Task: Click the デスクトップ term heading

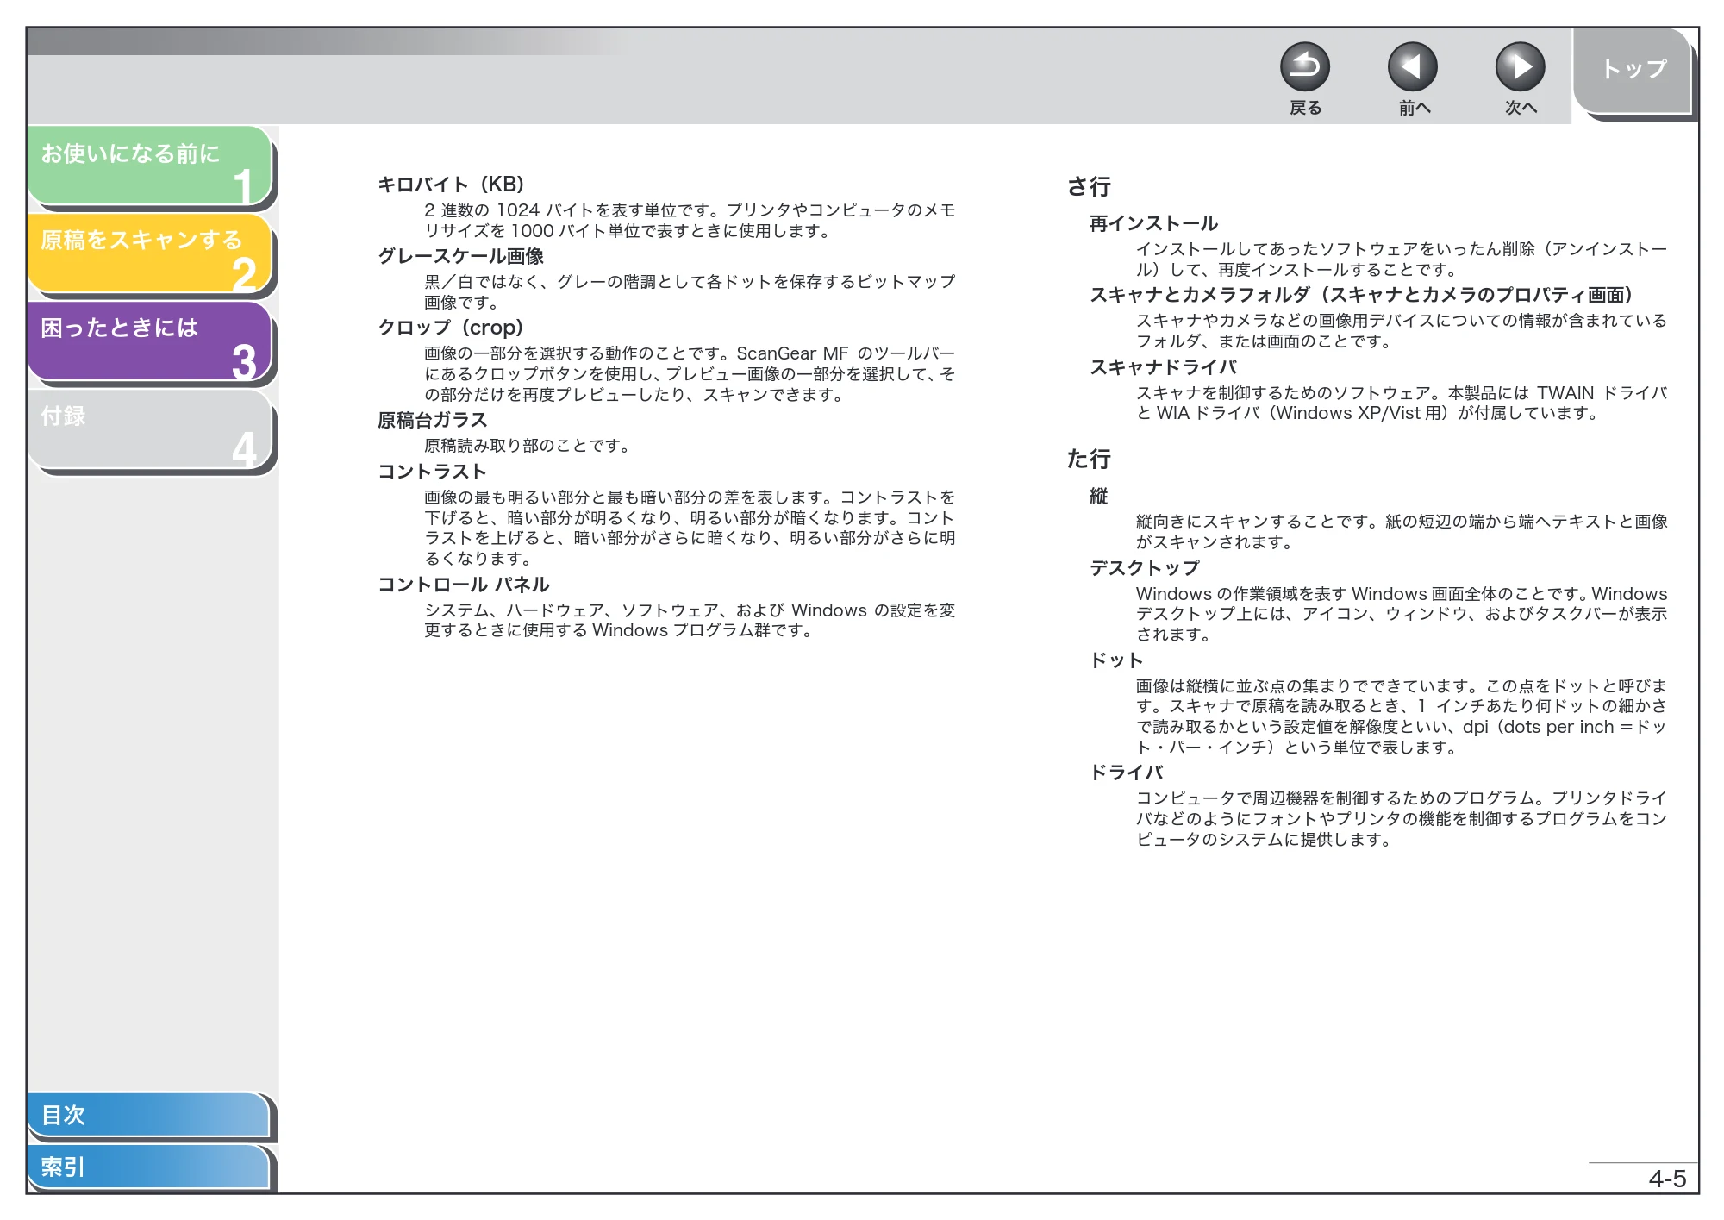Action: (x=1145, y=568)
